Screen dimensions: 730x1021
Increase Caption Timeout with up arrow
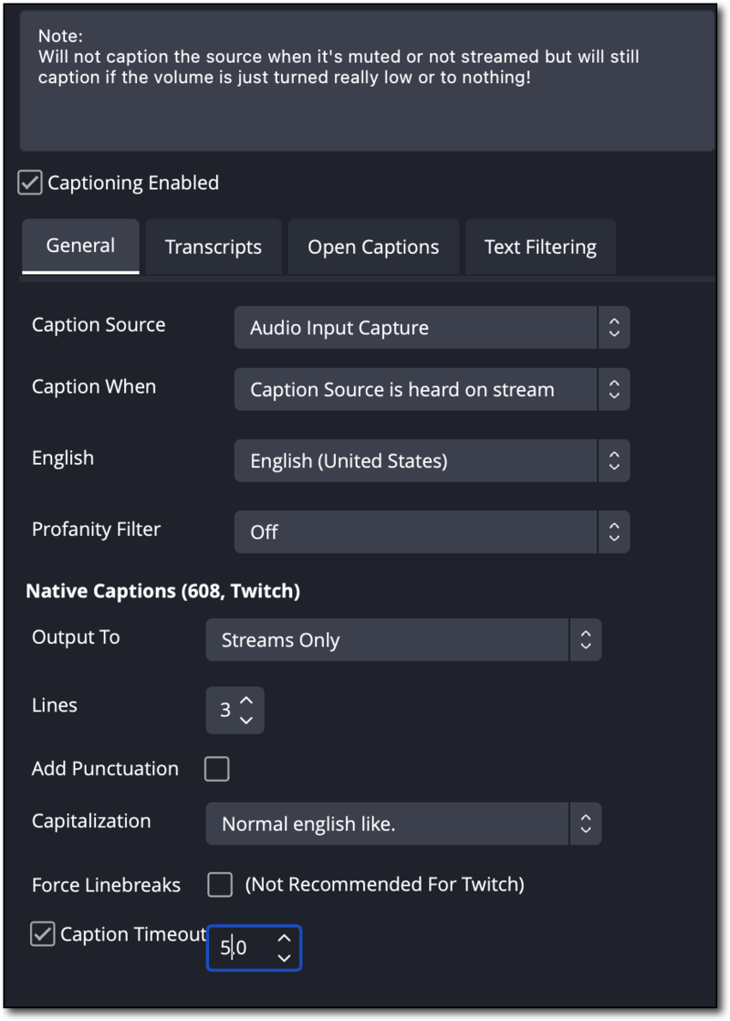(x=285, y=938)
